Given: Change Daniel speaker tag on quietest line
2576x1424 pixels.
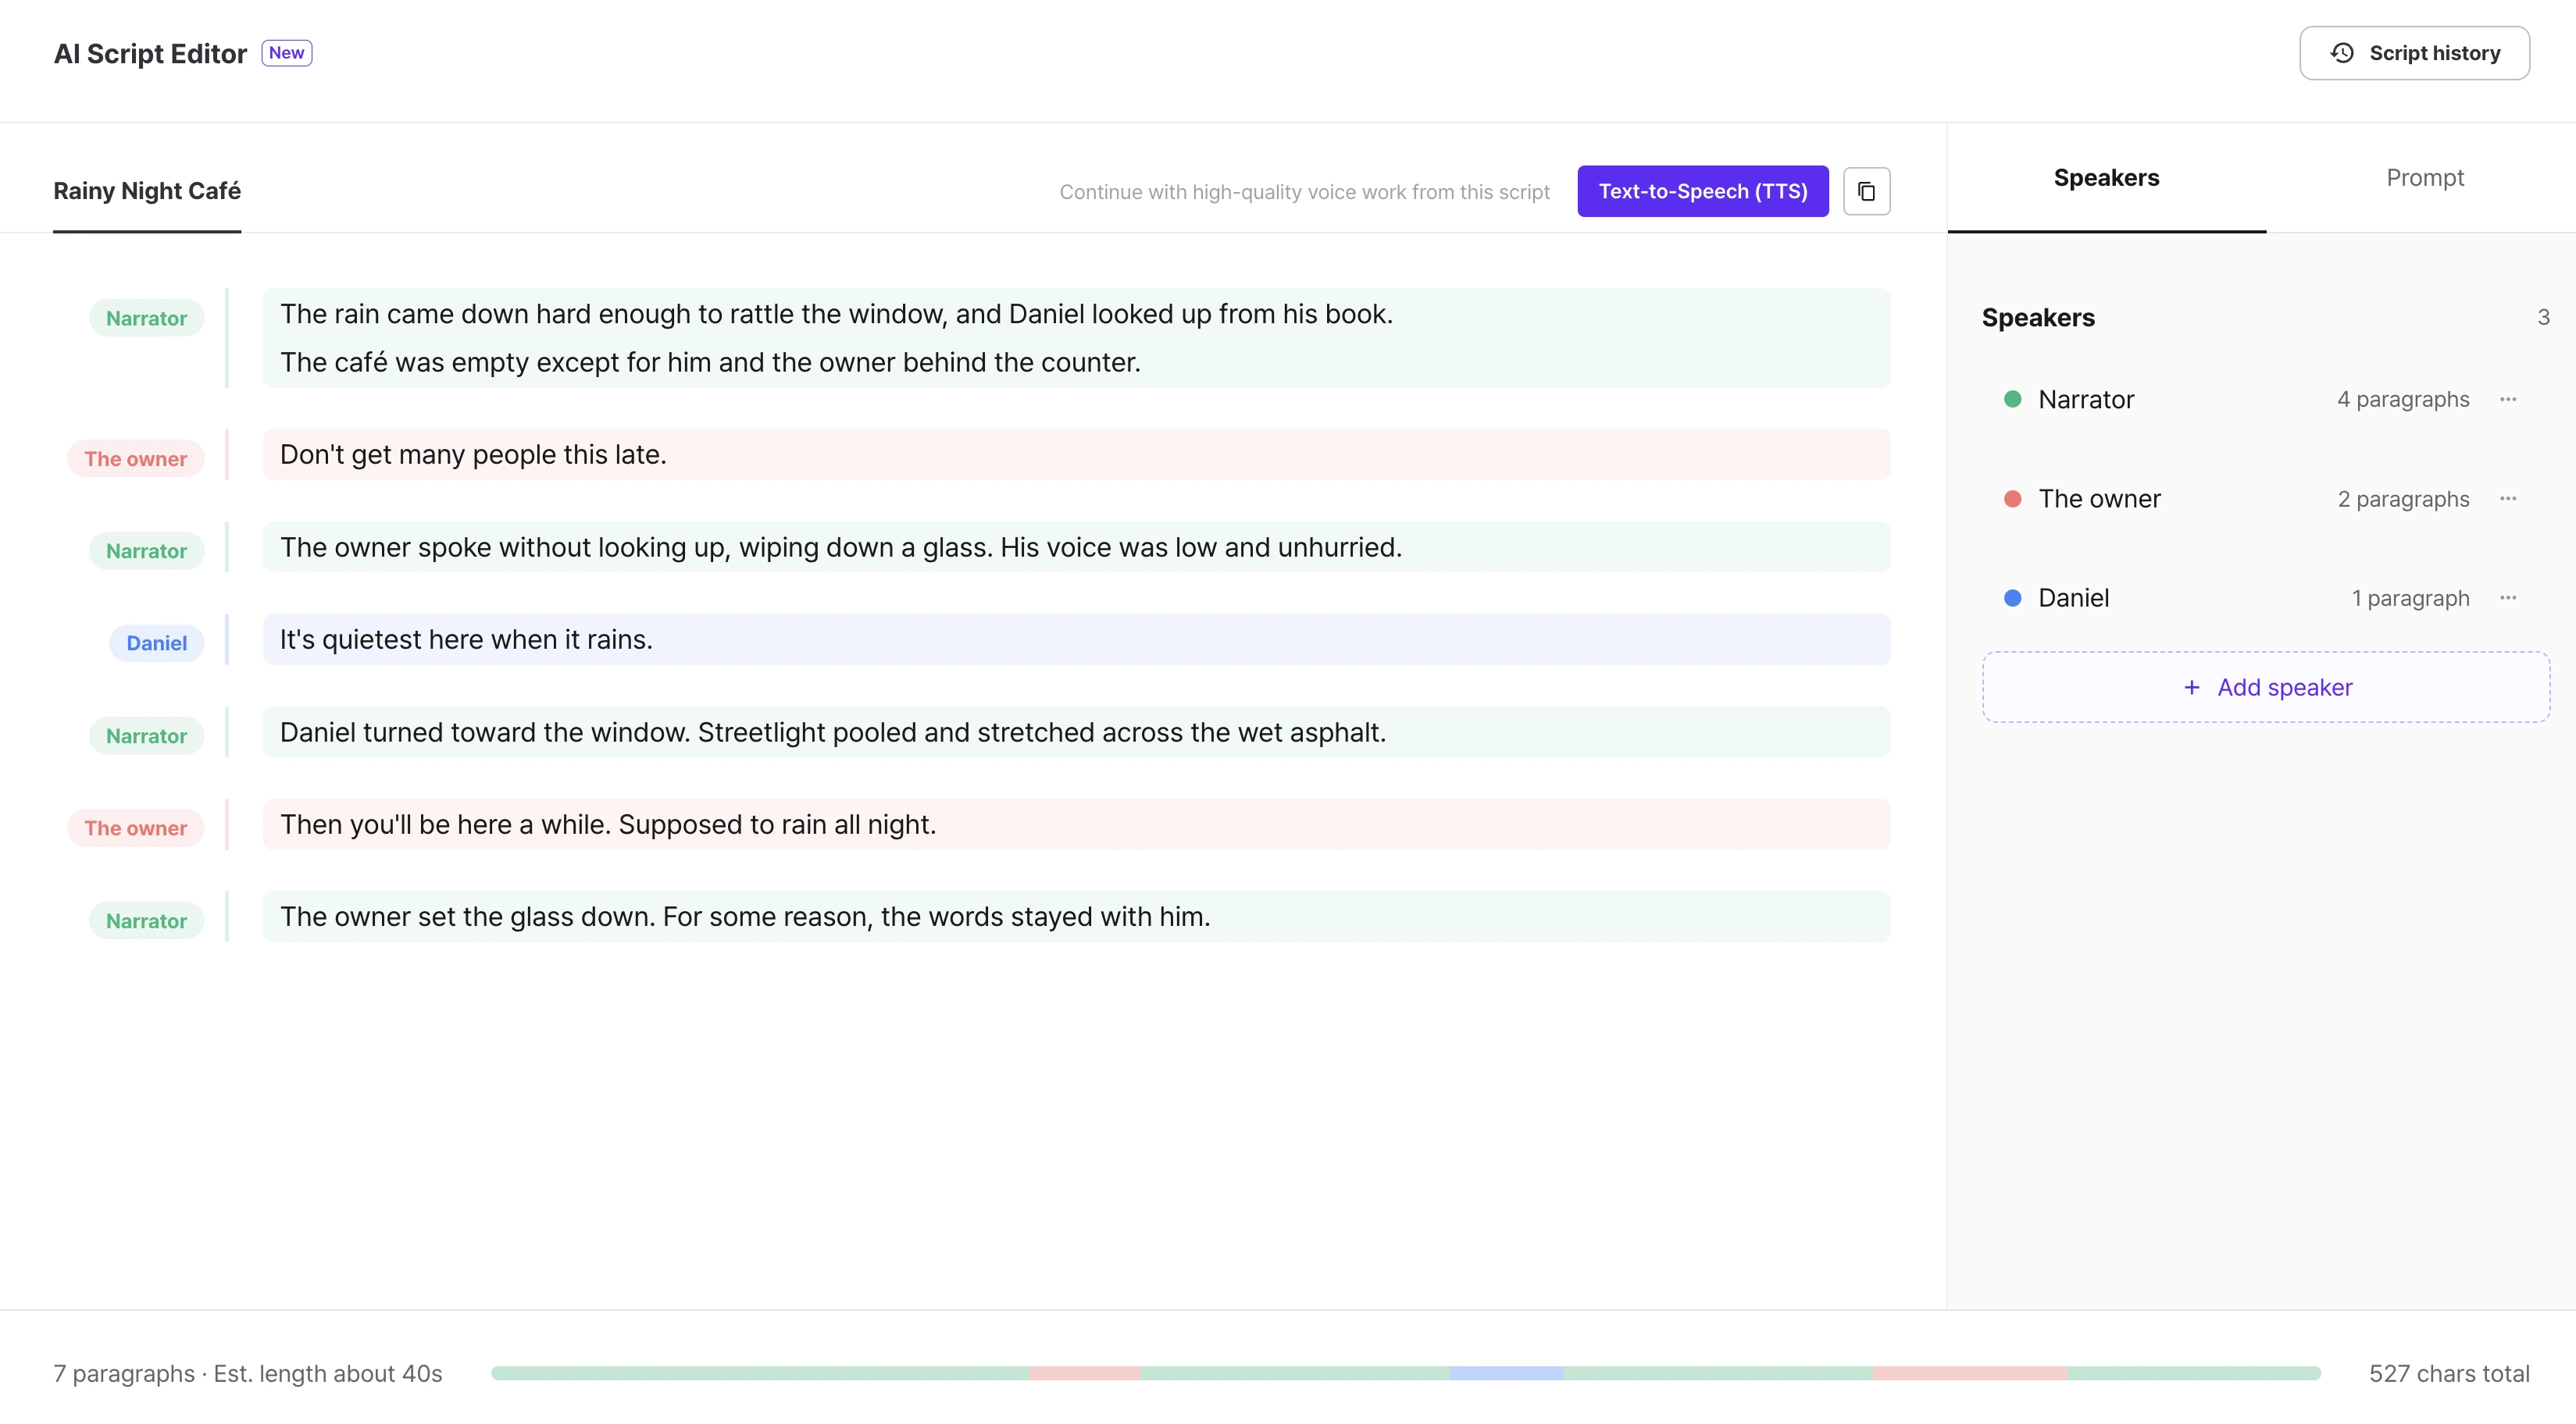Looking at the screenshot, I should (x=156, y=643).
